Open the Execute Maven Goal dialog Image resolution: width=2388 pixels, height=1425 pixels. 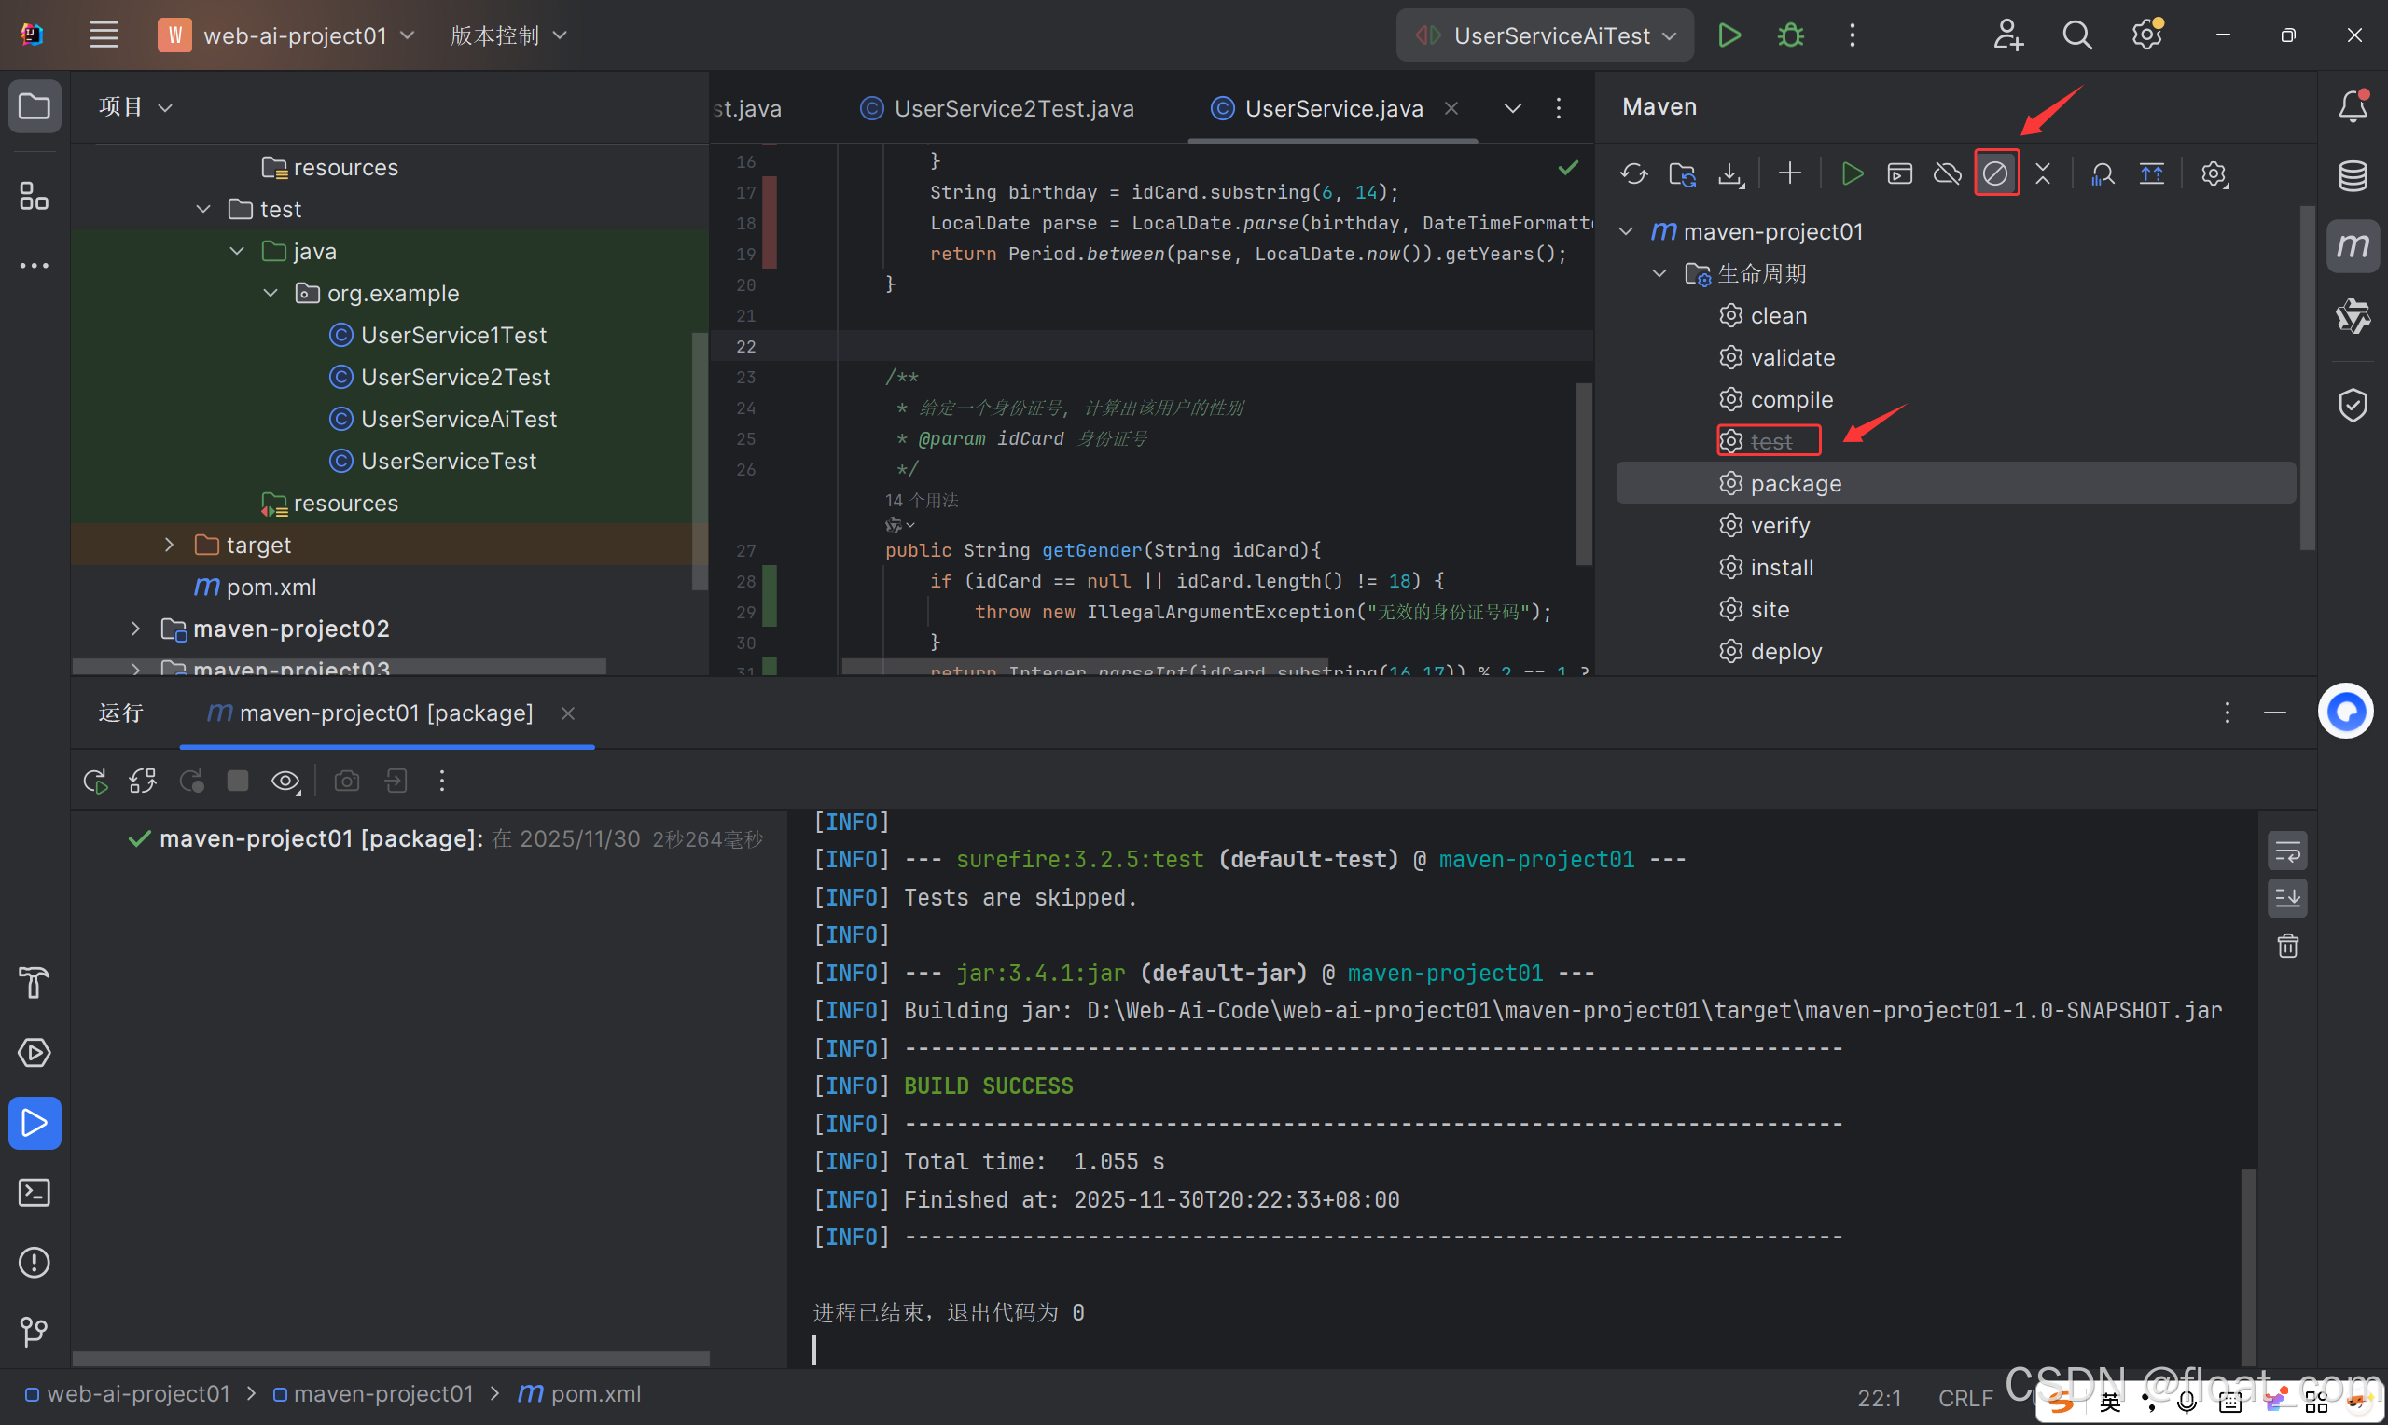pos(1899,173)
